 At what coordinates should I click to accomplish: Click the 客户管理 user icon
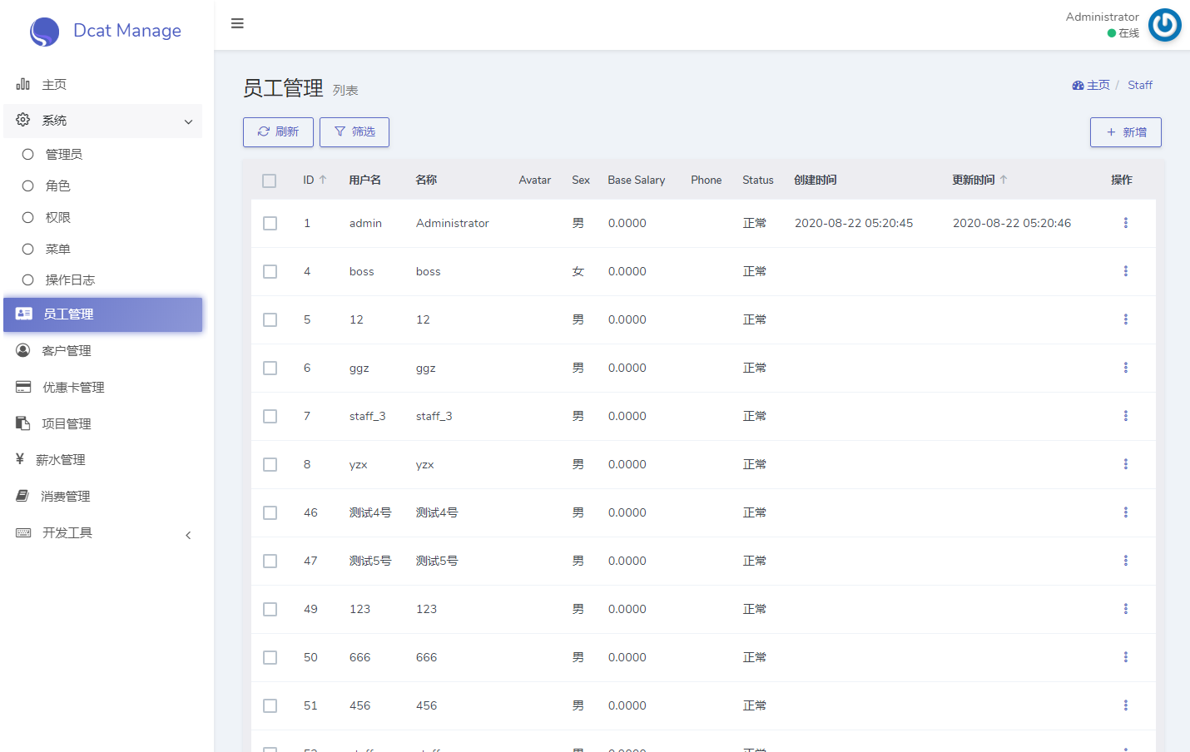pos(23,350)
